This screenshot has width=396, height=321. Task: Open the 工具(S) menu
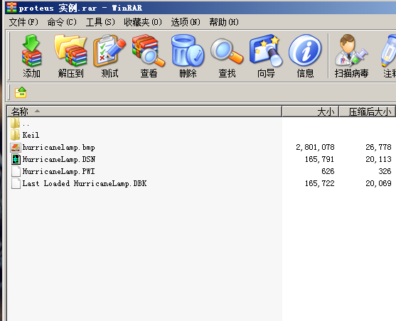(x=100, y=22)
